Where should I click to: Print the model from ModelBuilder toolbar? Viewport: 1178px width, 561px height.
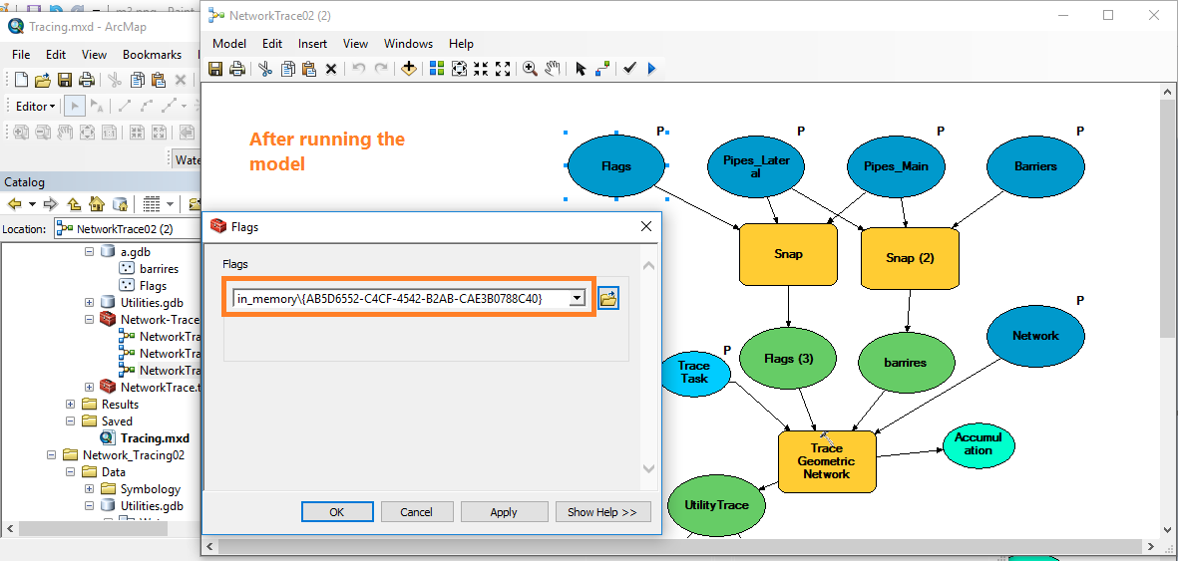236,69
